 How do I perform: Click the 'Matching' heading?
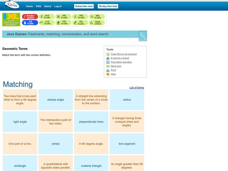coord(18,84)
